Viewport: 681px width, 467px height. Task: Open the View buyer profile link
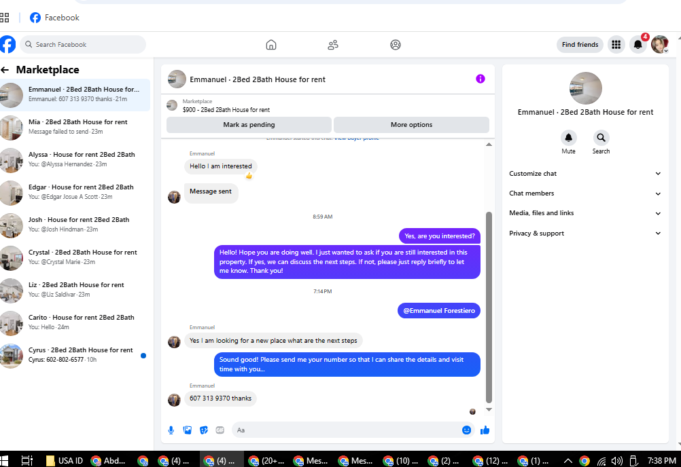(x=357, y=138)
